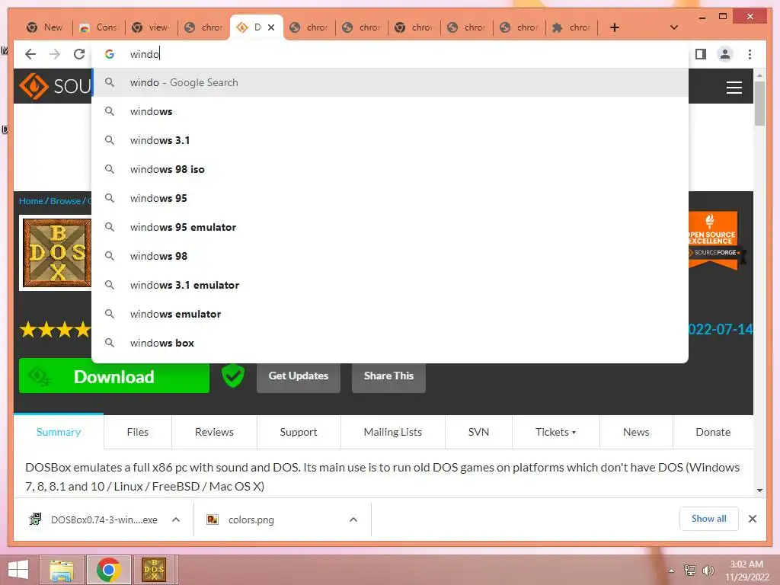Switch to the puzzle-icon chrome tab
The width and height of the screenshot is (780, 585).
572,27
